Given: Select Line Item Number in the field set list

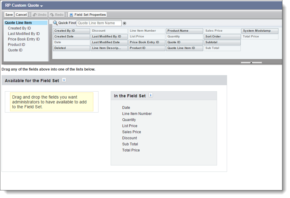Looking at the screenshot, I should tap(137, 114).
